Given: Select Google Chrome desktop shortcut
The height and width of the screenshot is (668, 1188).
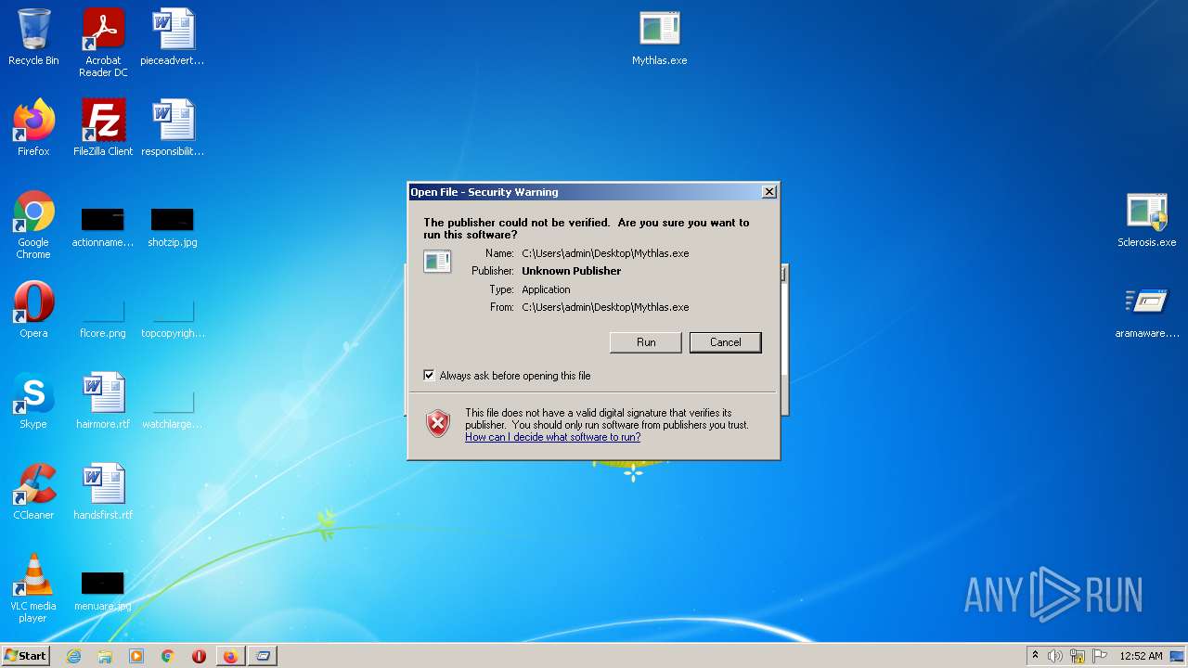Looking at the screenshot, I should [x=33, y=225].
